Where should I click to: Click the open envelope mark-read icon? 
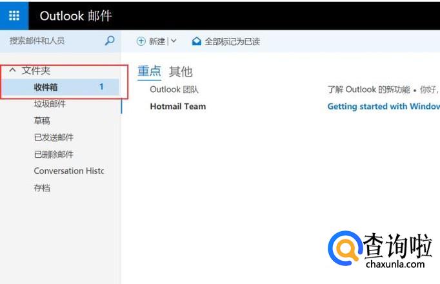point(196,41)
